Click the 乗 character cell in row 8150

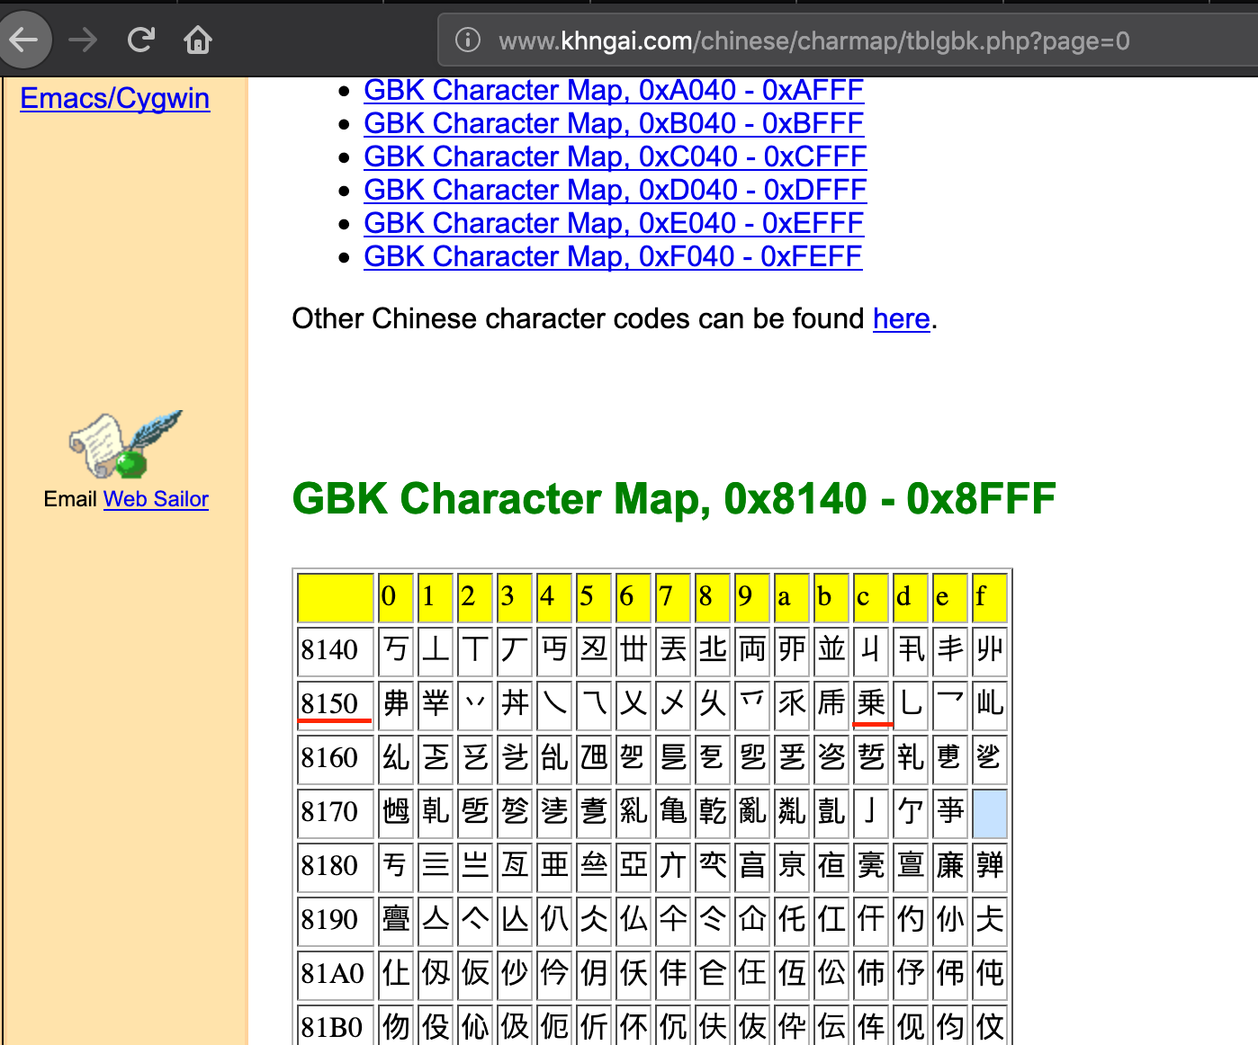[x=871, y=704]
